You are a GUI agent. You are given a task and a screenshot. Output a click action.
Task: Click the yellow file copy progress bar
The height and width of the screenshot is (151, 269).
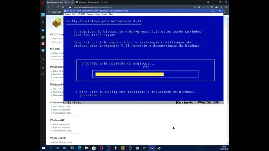tap(129, 74)
